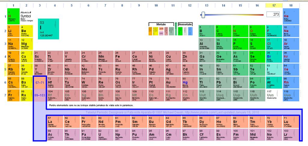Select the Br element cell
The height and width of the screenshot is (146, 308).
tap(274, 57)
